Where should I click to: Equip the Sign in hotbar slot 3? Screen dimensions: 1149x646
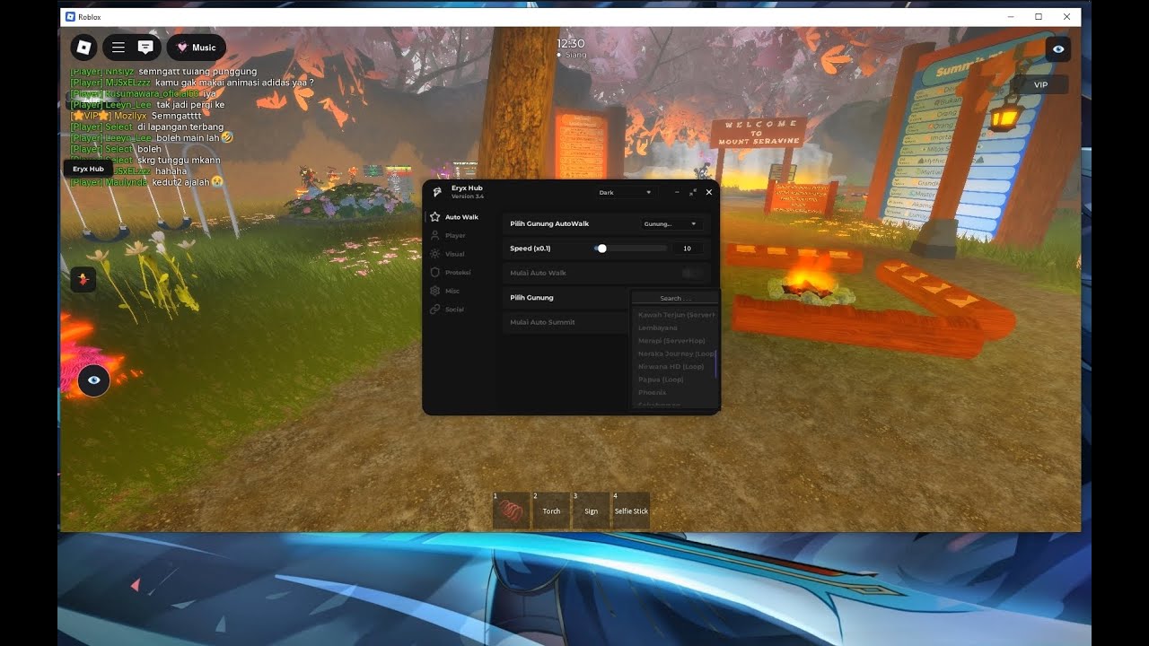click(x=591, y=511)
